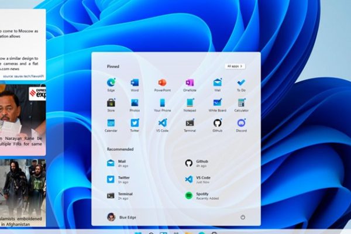This screenshot has height=234, width=351.
Task: Click 'Pinned' section heading
Action: tap(113, 67)
